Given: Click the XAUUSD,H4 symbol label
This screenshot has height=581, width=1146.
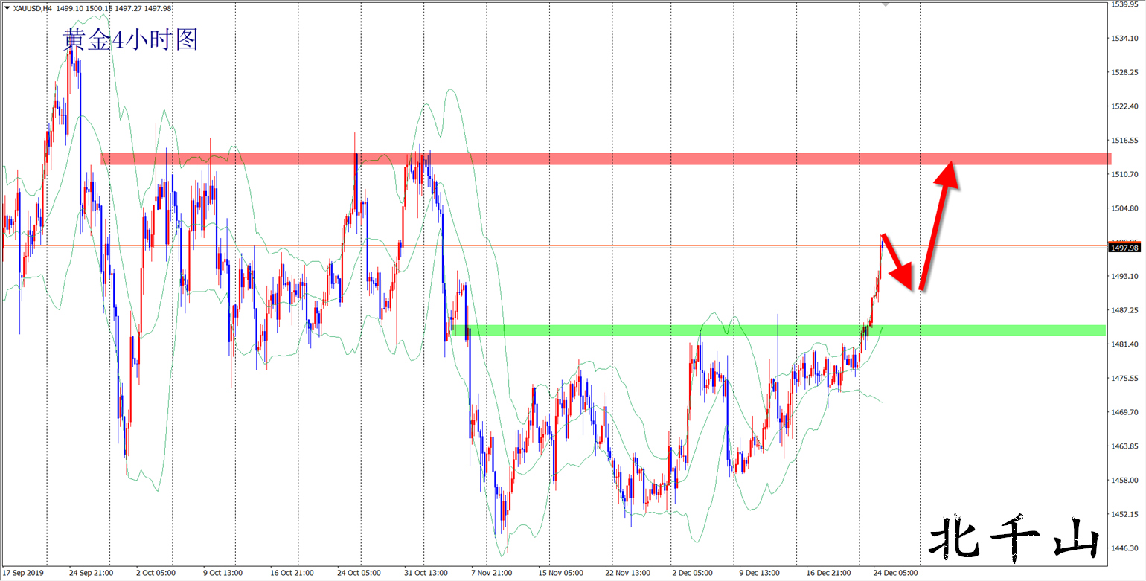Looking at the screenshot, I should pos(33,9).
